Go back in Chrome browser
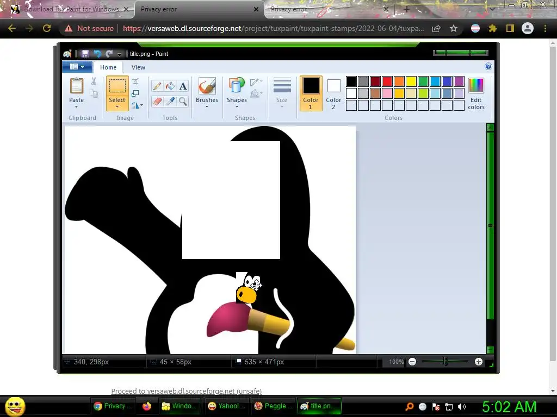557x417 pixels. click(12, 28)
